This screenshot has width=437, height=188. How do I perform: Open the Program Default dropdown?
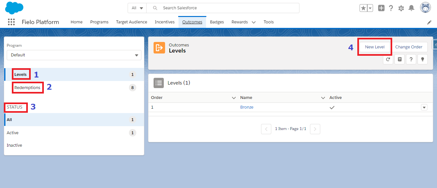tap(74, 55)
